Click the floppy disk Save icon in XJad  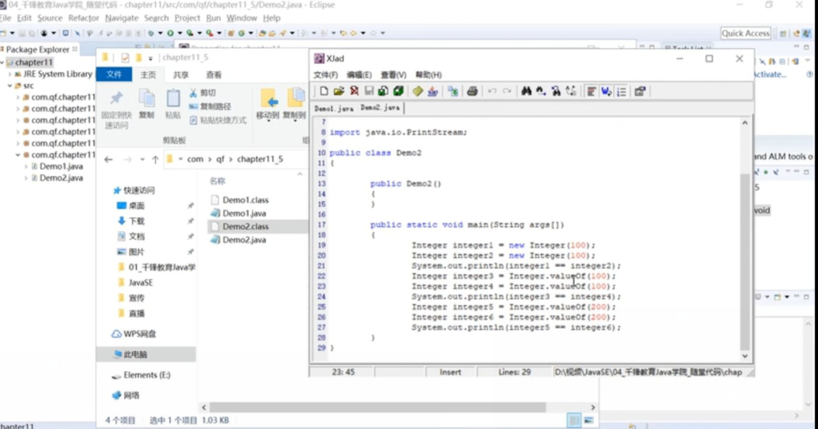[x=369, y=91]
